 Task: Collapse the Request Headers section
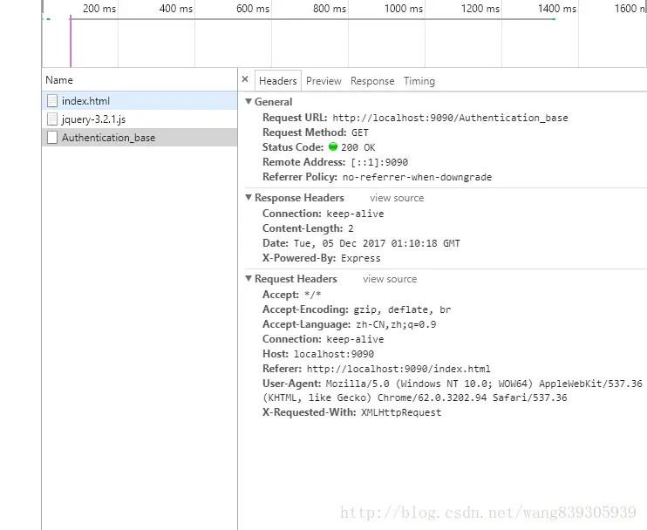tap(249, 279)
